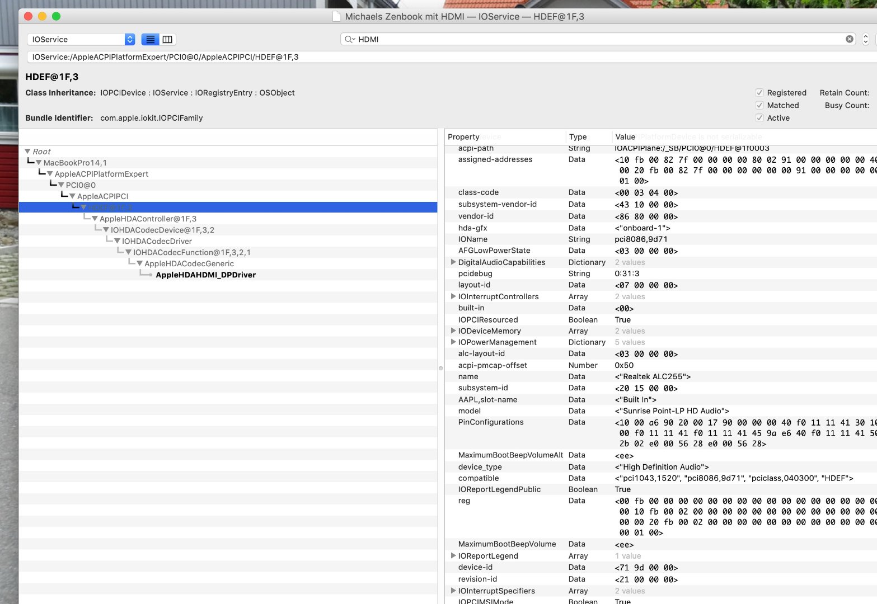Collapse the IOHDACodecFunction@1F,3,2,1 node
Screen dimensions: 877x604
[x=128, y=252]
